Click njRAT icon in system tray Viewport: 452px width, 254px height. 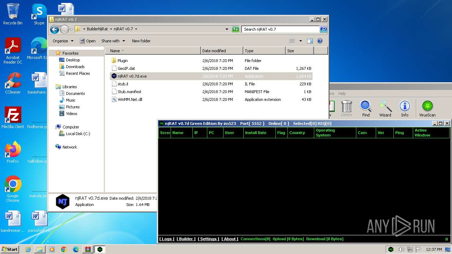(x=391, y=249)
